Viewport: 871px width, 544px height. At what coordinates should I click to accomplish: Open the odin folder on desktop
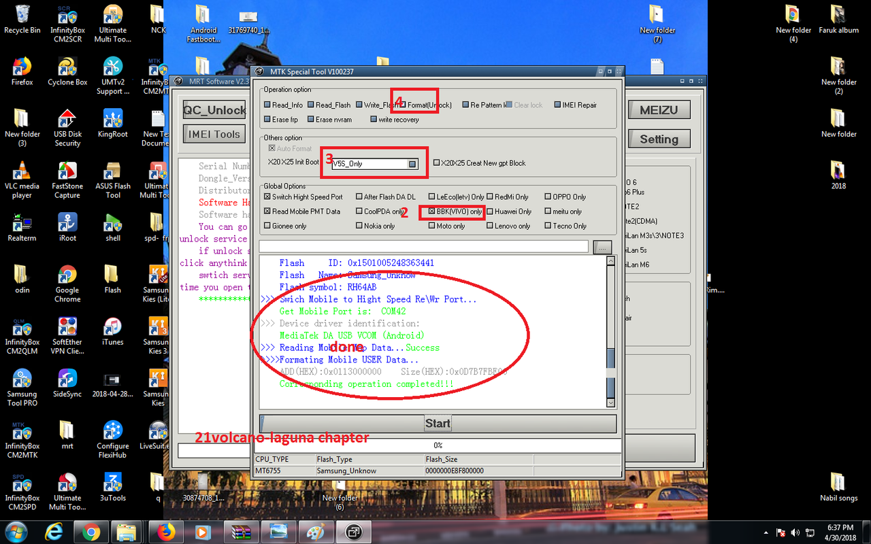coord(22,279)
